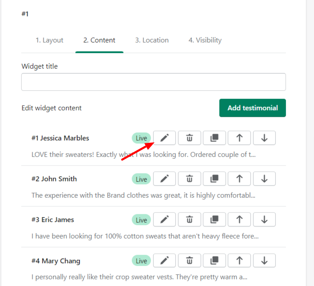Move John Smith testimonial up
The image size is (314, 286).
(x=239, y=179)
